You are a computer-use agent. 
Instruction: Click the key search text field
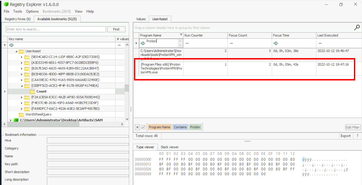point(56,29)
